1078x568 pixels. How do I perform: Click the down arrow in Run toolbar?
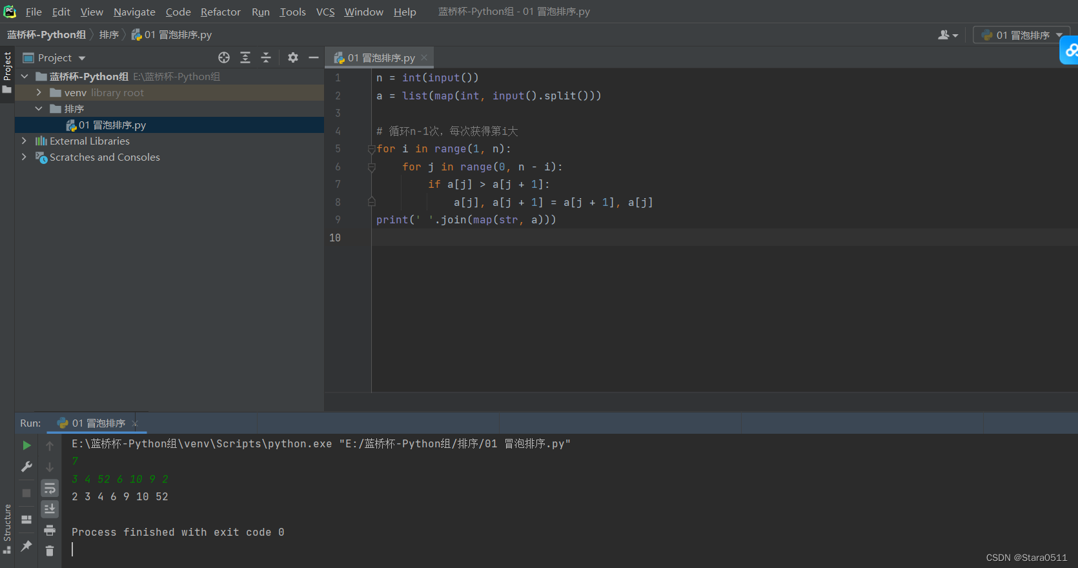[50, 467]
